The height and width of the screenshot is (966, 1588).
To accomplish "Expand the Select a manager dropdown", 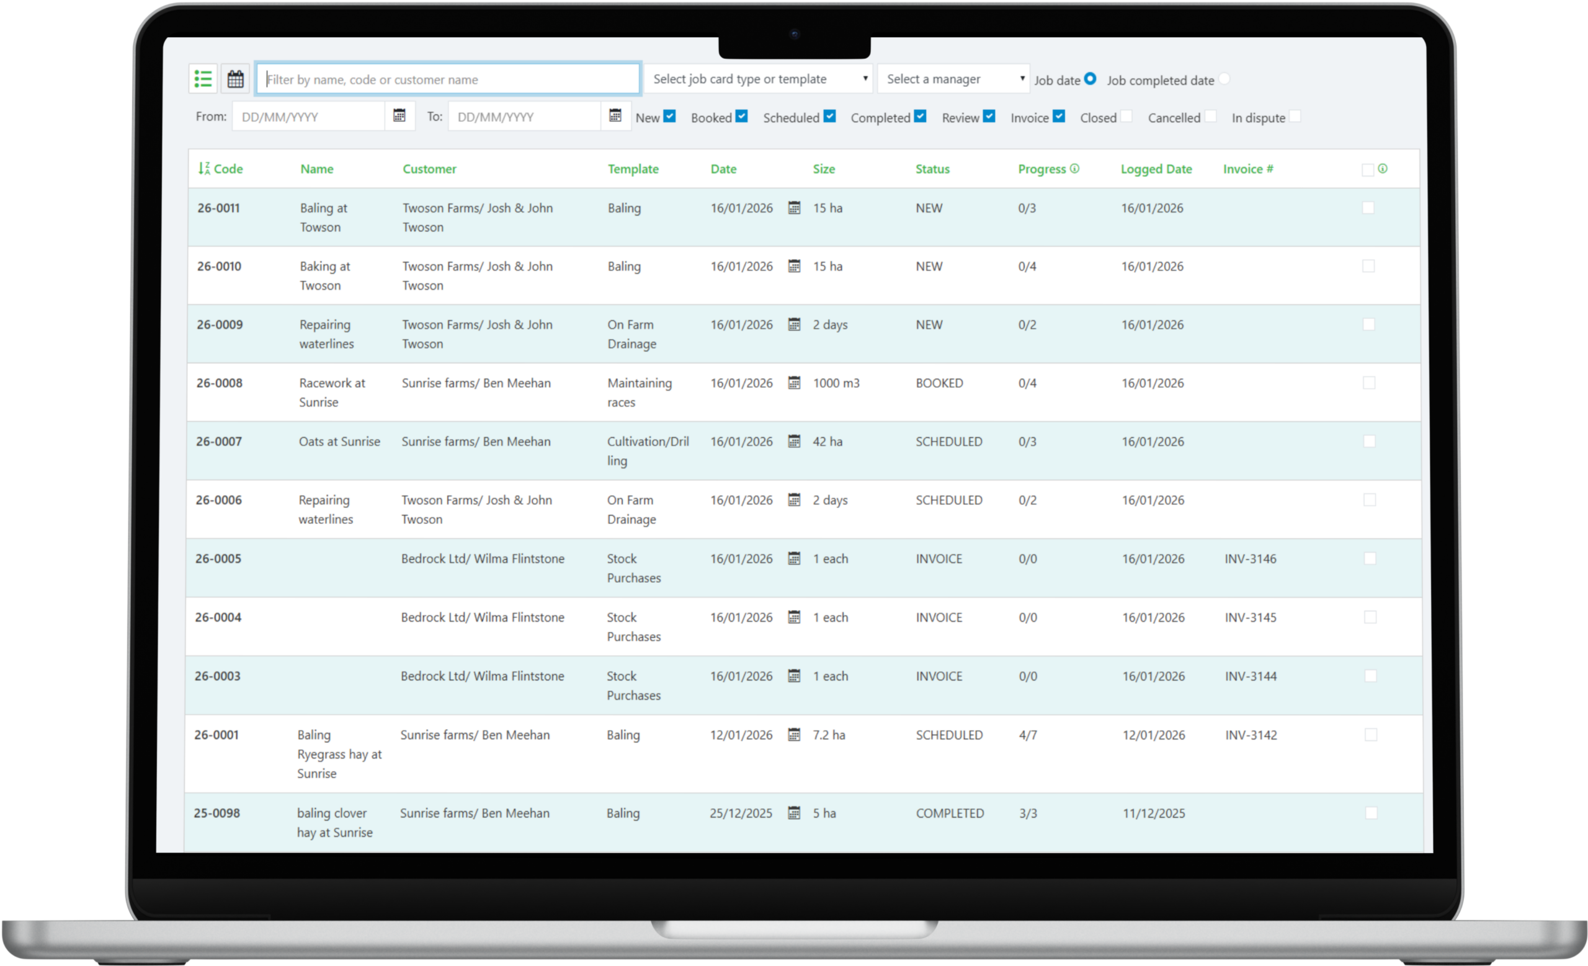I will pyautogui.click(x=954, y=79).
